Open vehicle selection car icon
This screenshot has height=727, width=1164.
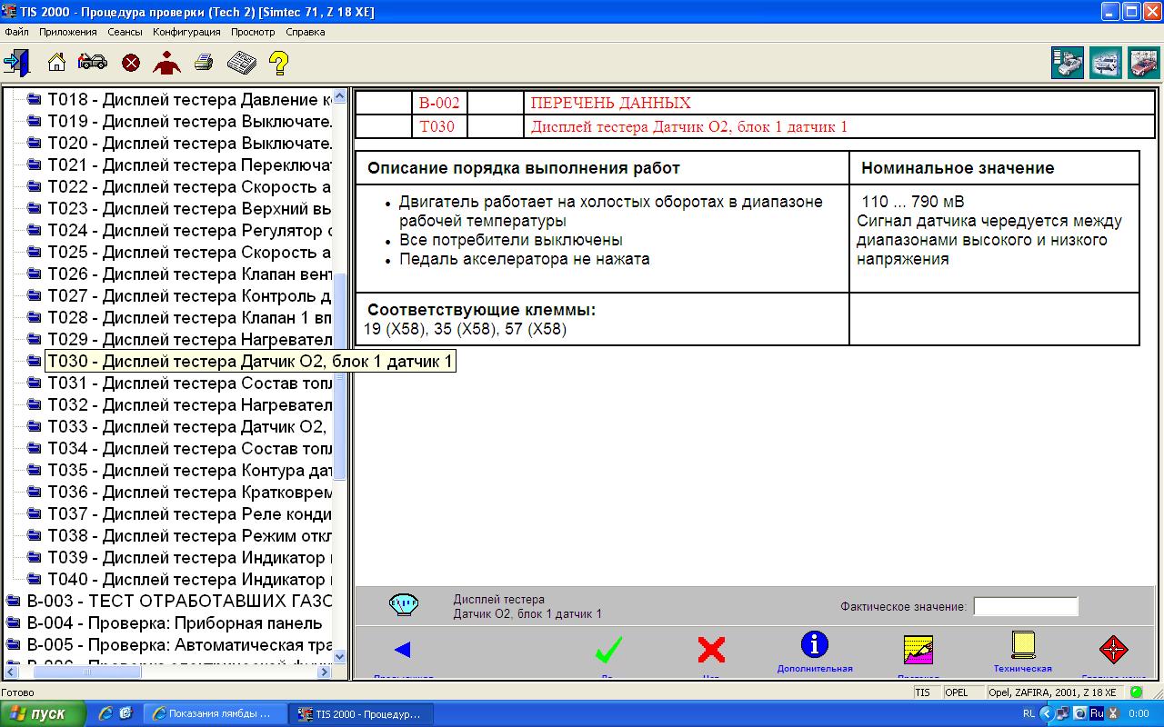click(x=92, y=62)
